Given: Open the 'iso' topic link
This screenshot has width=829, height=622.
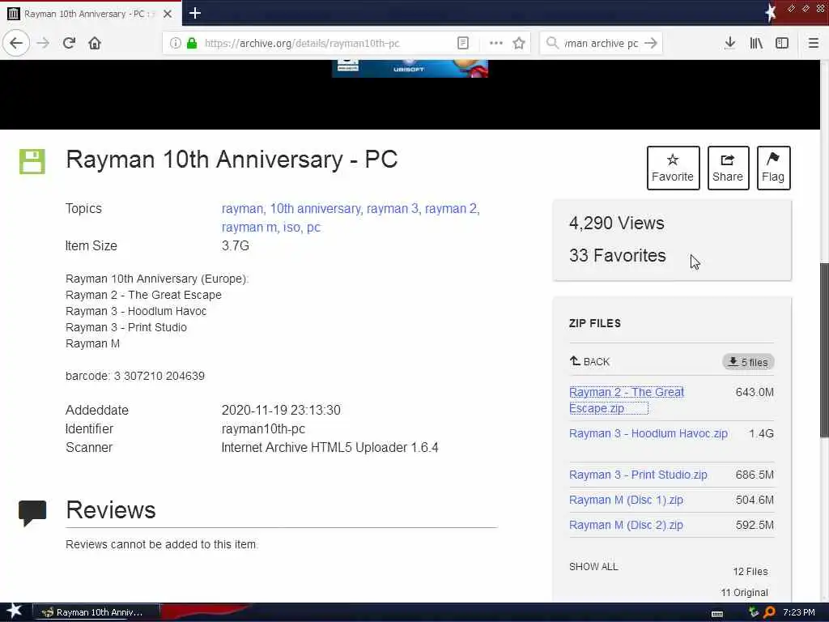Looking at the screenshot, I should [291, 227].
